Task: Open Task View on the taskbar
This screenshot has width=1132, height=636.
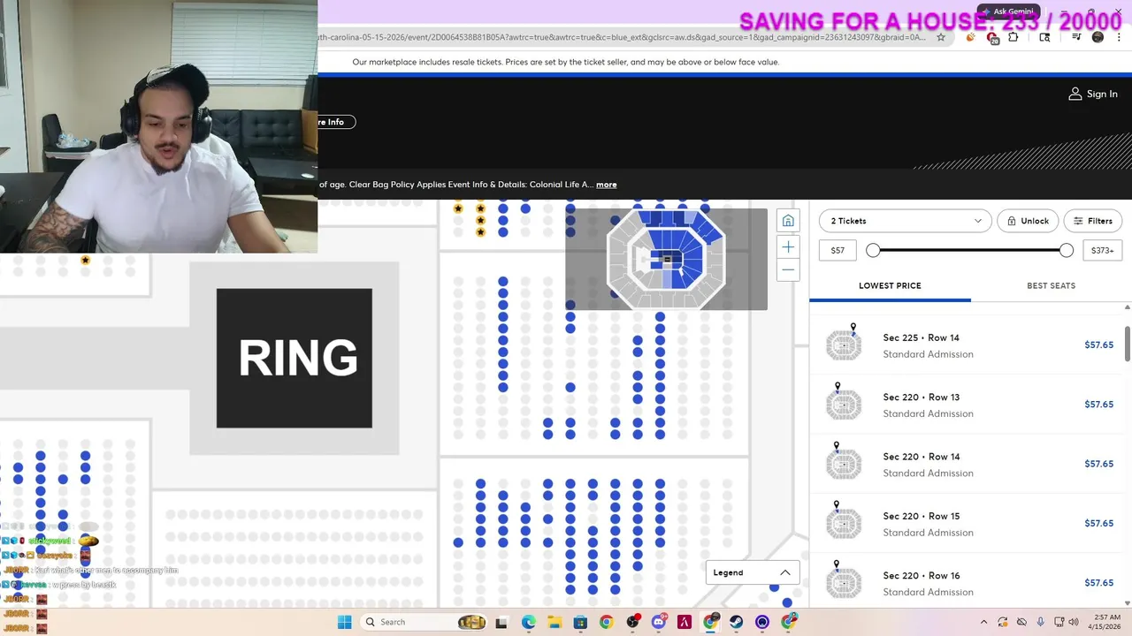Action: point(501,622)
